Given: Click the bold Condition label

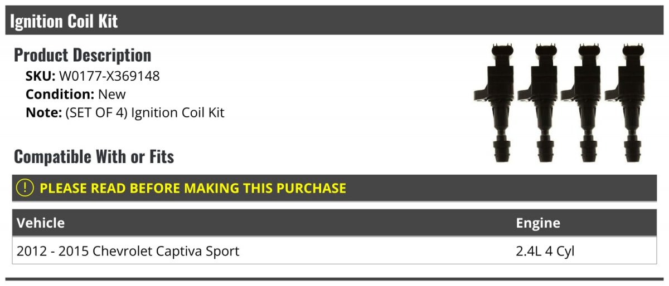Looking at the screenshot, I should [60, 94].
